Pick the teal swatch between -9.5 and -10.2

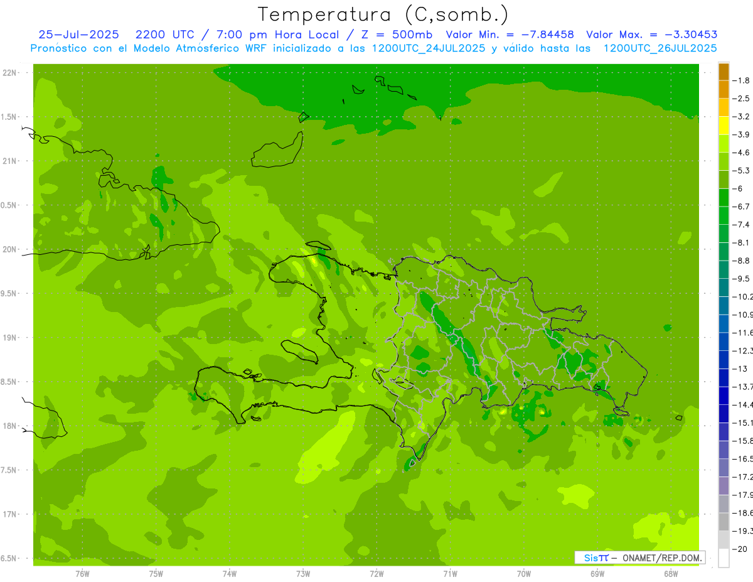click(724, 288)
